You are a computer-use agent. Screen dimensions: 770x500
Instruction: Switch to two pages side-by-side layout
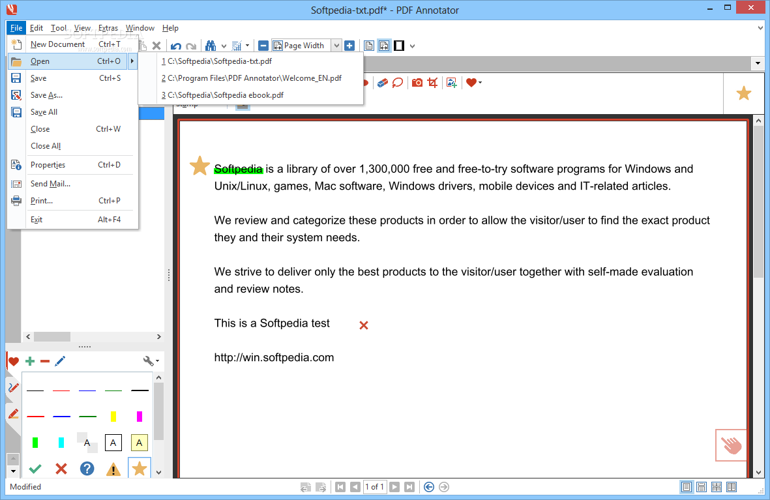point(732,487)
